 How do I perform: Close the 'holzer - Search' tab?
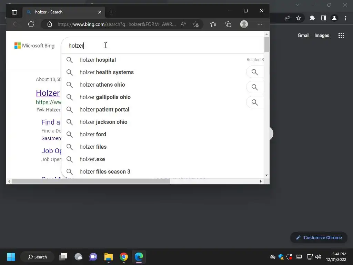100,12
